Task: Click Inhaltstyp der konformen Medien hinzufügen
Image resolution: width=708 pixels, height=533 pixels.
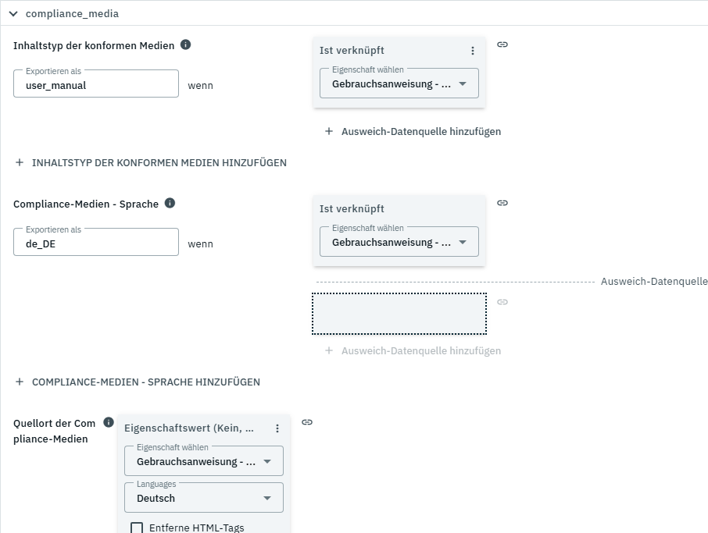Action: (151, 163)
